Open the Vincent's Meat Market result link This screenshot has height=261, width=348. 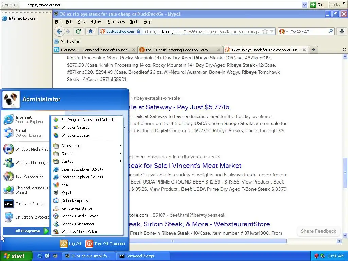point(185,166)
